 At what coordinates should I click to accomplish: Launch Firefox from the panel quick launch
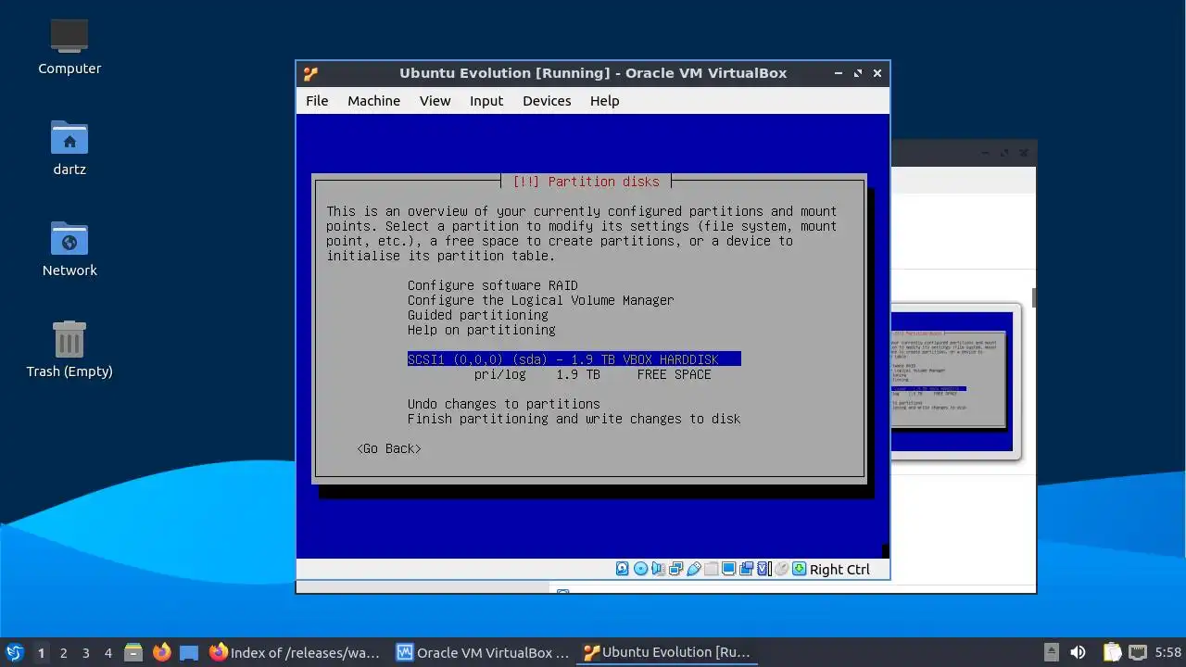[x=162, y=652]
